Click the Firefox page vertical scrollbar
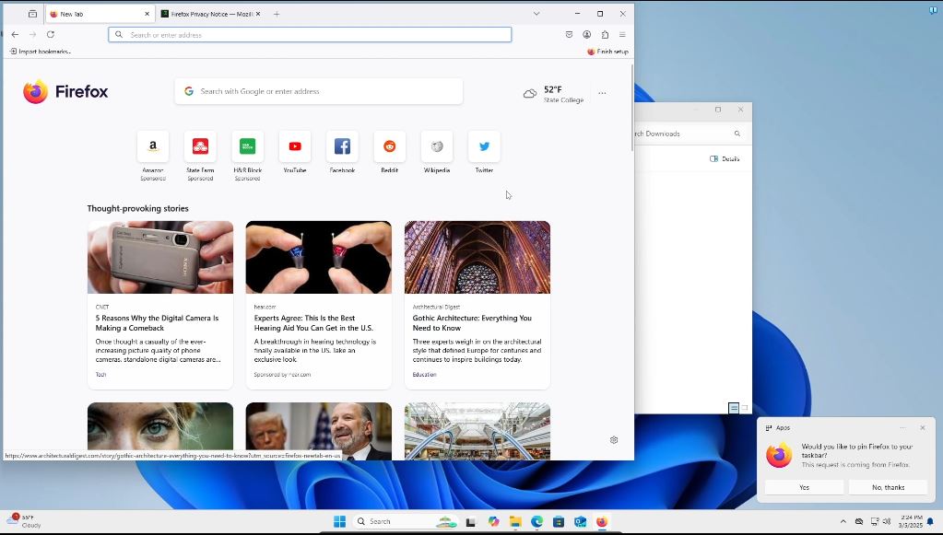The height and width of the screenshot is (535, 943). pyautogui.click(x=631, y=108)
